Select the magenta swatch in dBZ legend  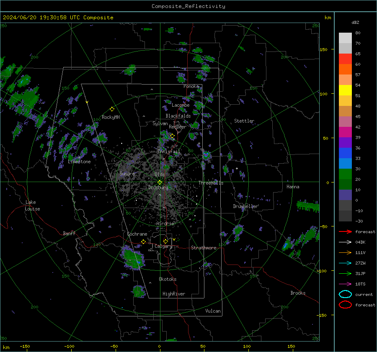[345, 132]
